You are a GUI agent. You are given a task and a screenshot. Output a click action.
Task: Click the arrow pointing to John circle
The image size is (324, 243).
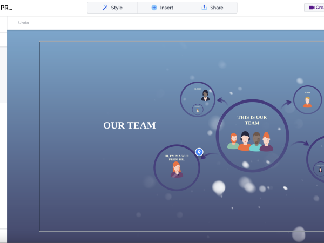click(286, 104)
